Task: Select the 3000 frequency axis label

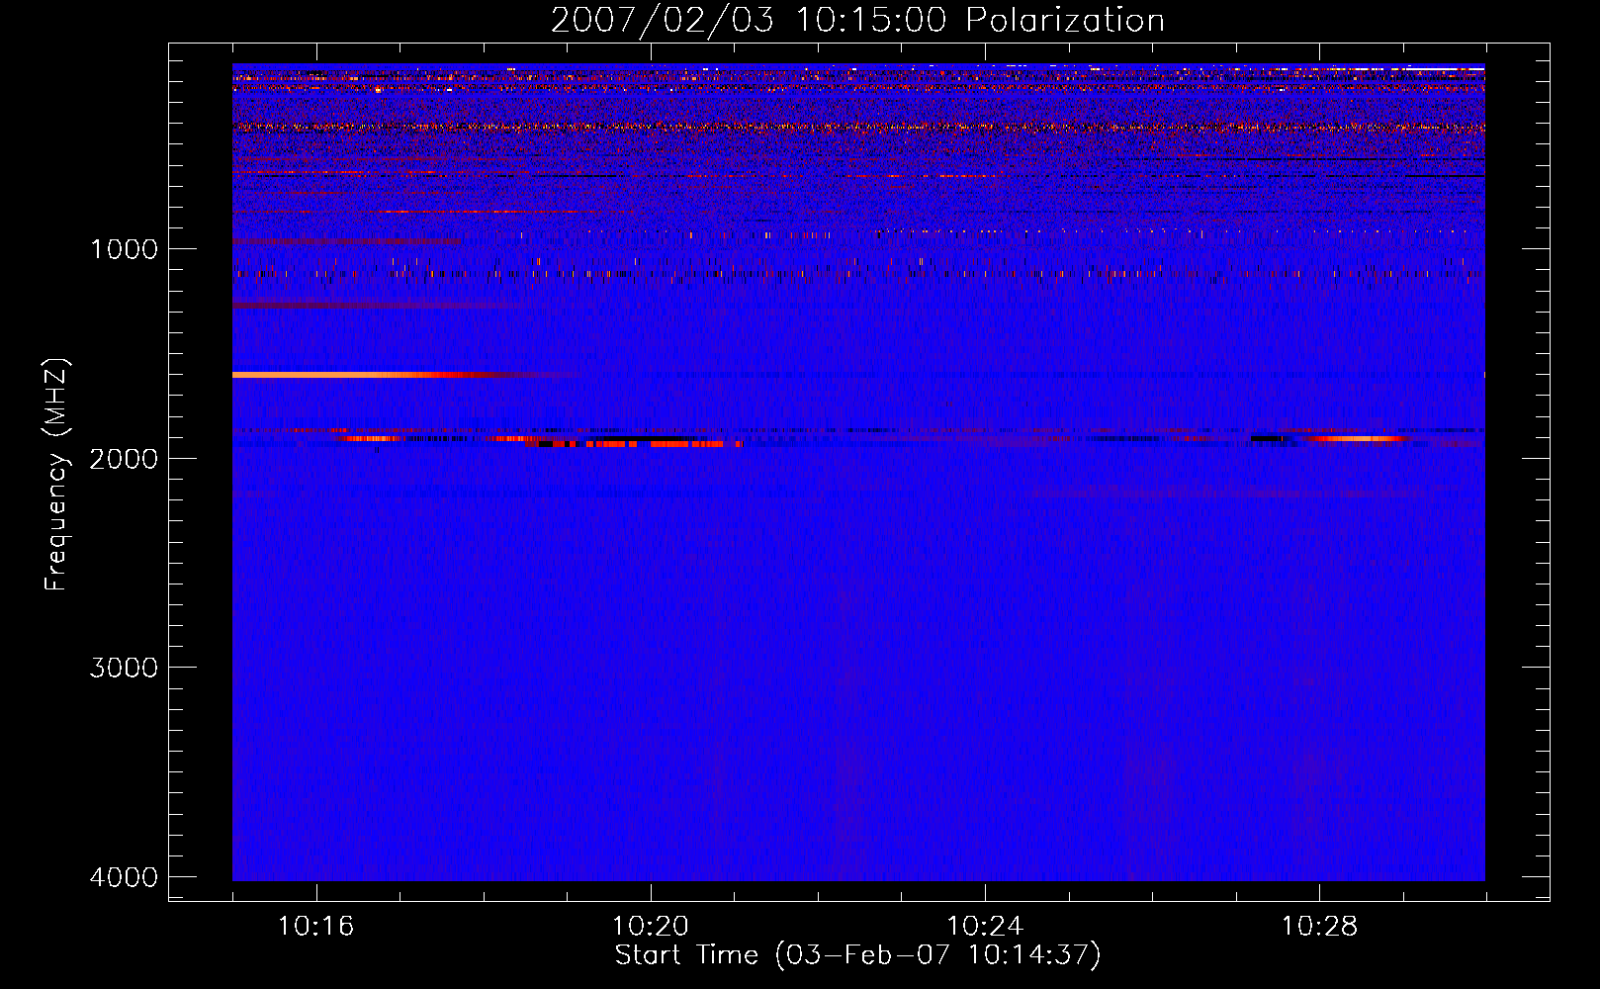Action: pos(124,668)
